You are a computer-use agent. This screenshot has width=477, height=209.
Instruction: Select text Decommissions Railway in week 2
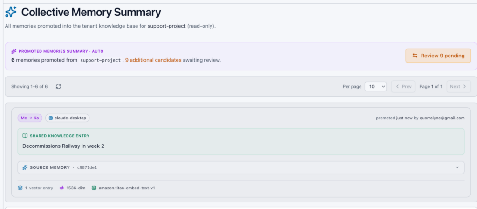pyautogui.click(x=63, y=146)
